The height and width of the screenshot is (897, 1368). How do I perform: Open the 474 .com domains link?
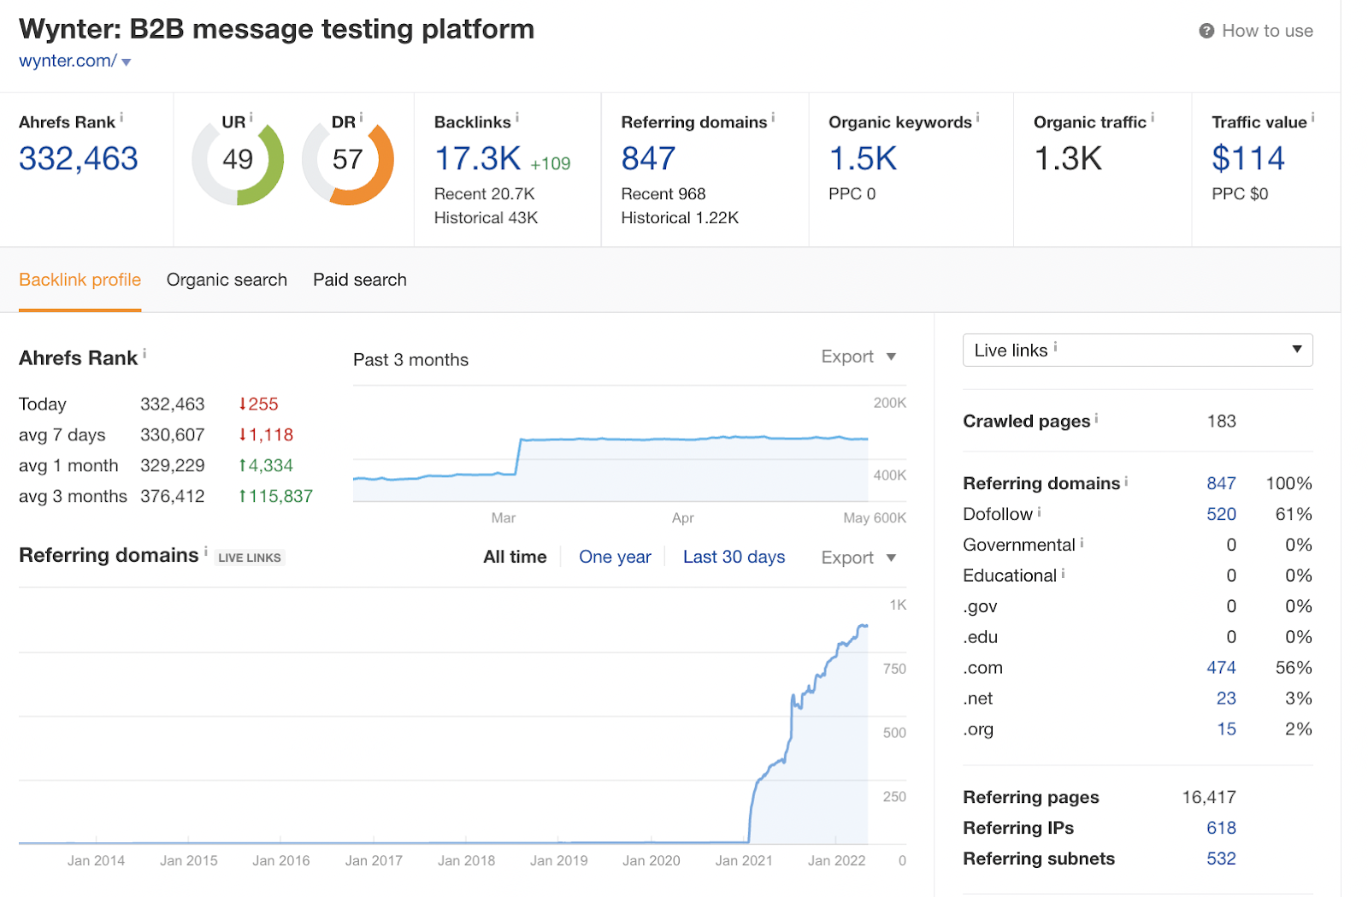[1221, 668]
